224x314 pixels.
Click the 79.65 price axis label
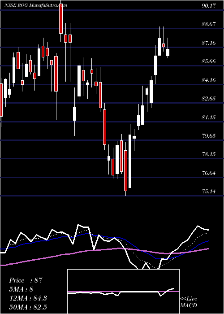[x=209, y=136]
